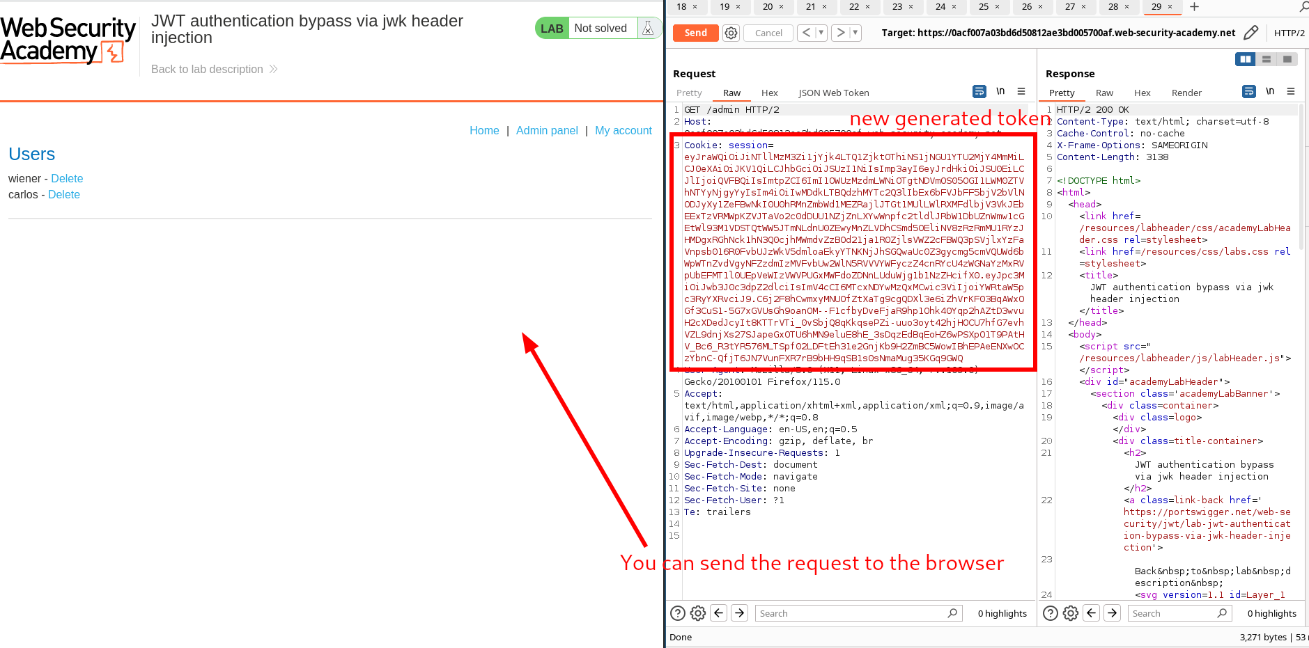This screenshot has height=648, width=1309.
Task: Click Response '0 highlights' label
Action: pyautogui.click(x=1271, y=613)
